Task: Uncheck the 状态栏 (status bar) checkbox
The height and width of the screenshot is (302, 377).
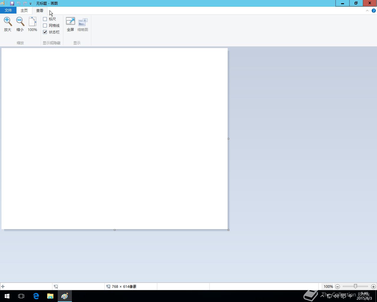Action: 45,32
